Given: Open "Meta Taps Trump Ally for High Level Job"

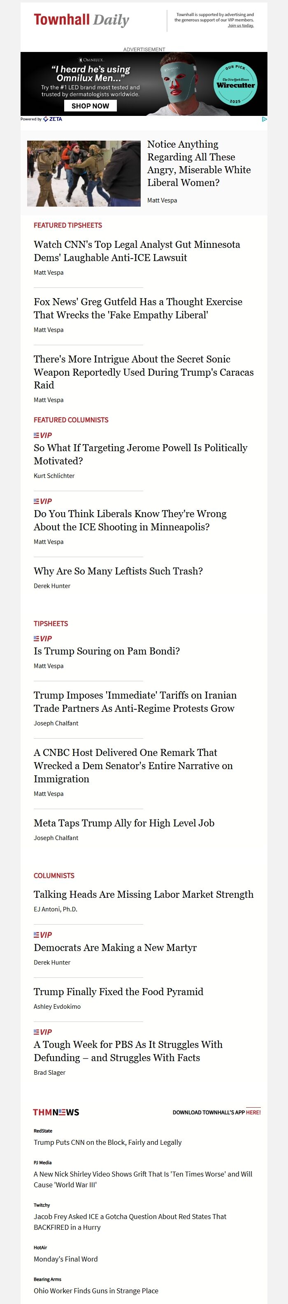Looking at the screenshot, I should click(x=124, y=823).
